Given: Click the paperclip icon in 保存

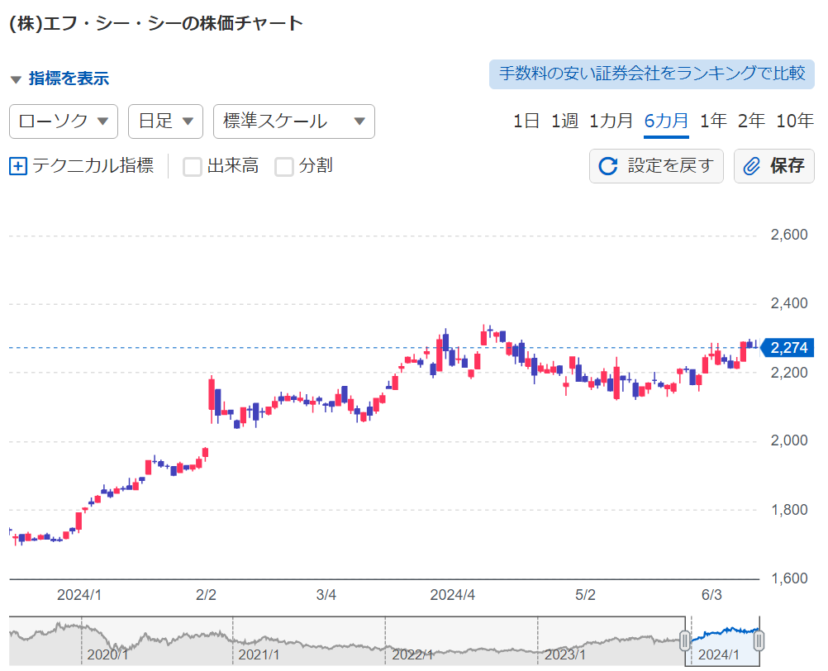Looking at the screenshot, I should (751, 166).
